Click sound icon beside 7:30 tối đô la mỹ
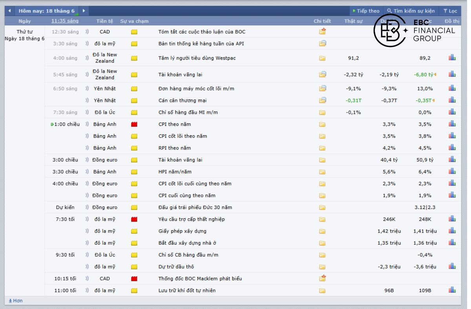 coord(87,219)
